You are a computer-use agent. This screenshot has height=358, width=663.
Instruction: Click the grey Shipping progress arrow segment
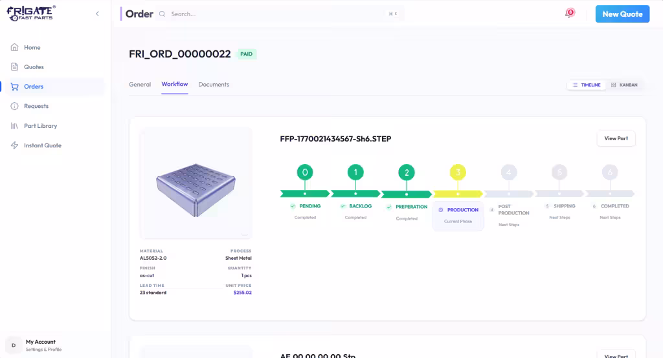click(x=559, y=194)
